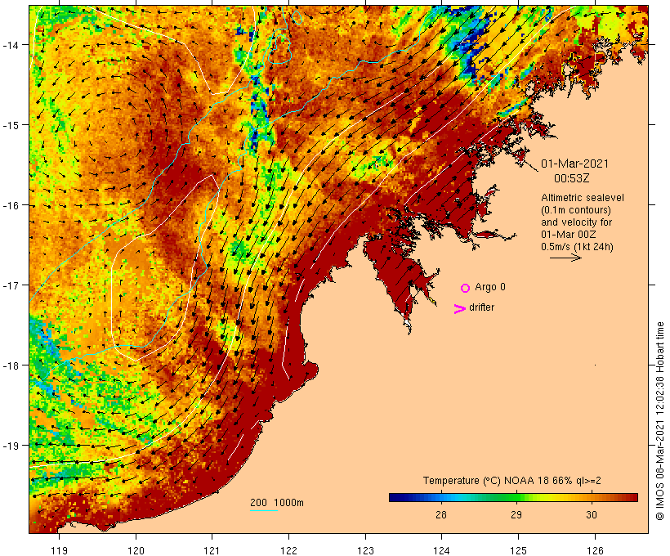Click the '01-Mar 00Z' caption line
Screen dimensions: 670x556
569,235
